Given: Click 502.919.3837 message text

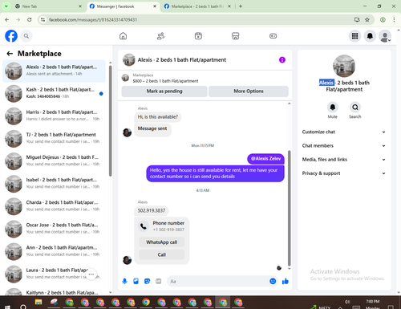Looking at the screenshot, I should pyautogui.click(x=152, y=210).
